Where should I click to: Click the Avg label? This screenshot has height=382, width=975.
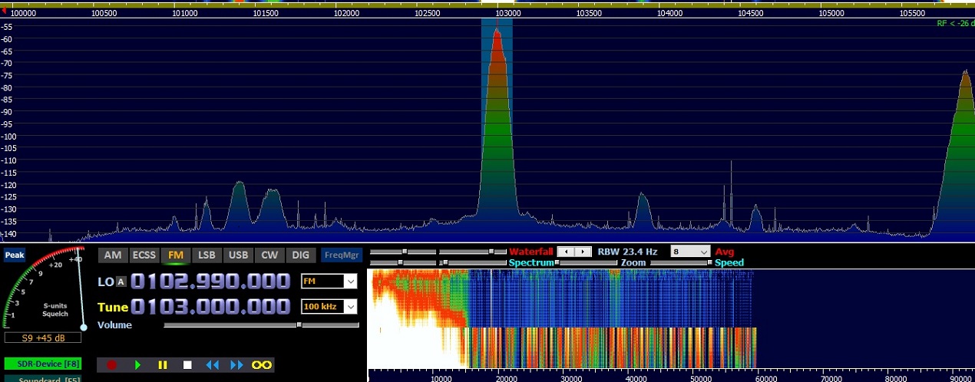724,252
